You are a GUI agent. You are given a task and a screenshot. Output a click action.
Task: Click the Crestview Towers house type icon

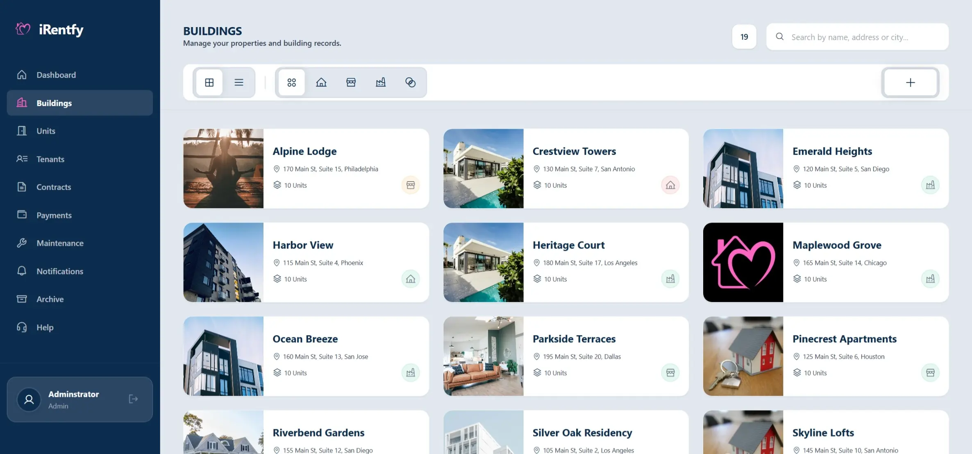pyautogui.click(x=670, y=185)
